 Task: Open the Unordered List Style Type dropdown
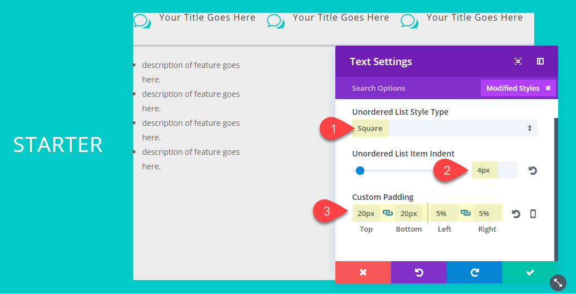coord(445,129)
